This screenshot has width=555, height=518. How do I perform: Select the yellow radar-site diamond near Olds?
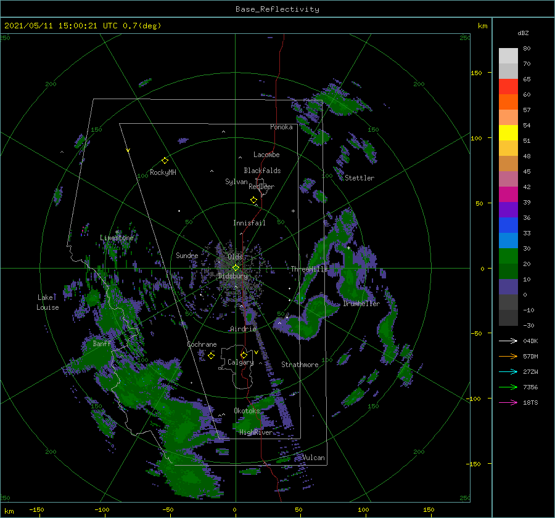click(236, 268)
